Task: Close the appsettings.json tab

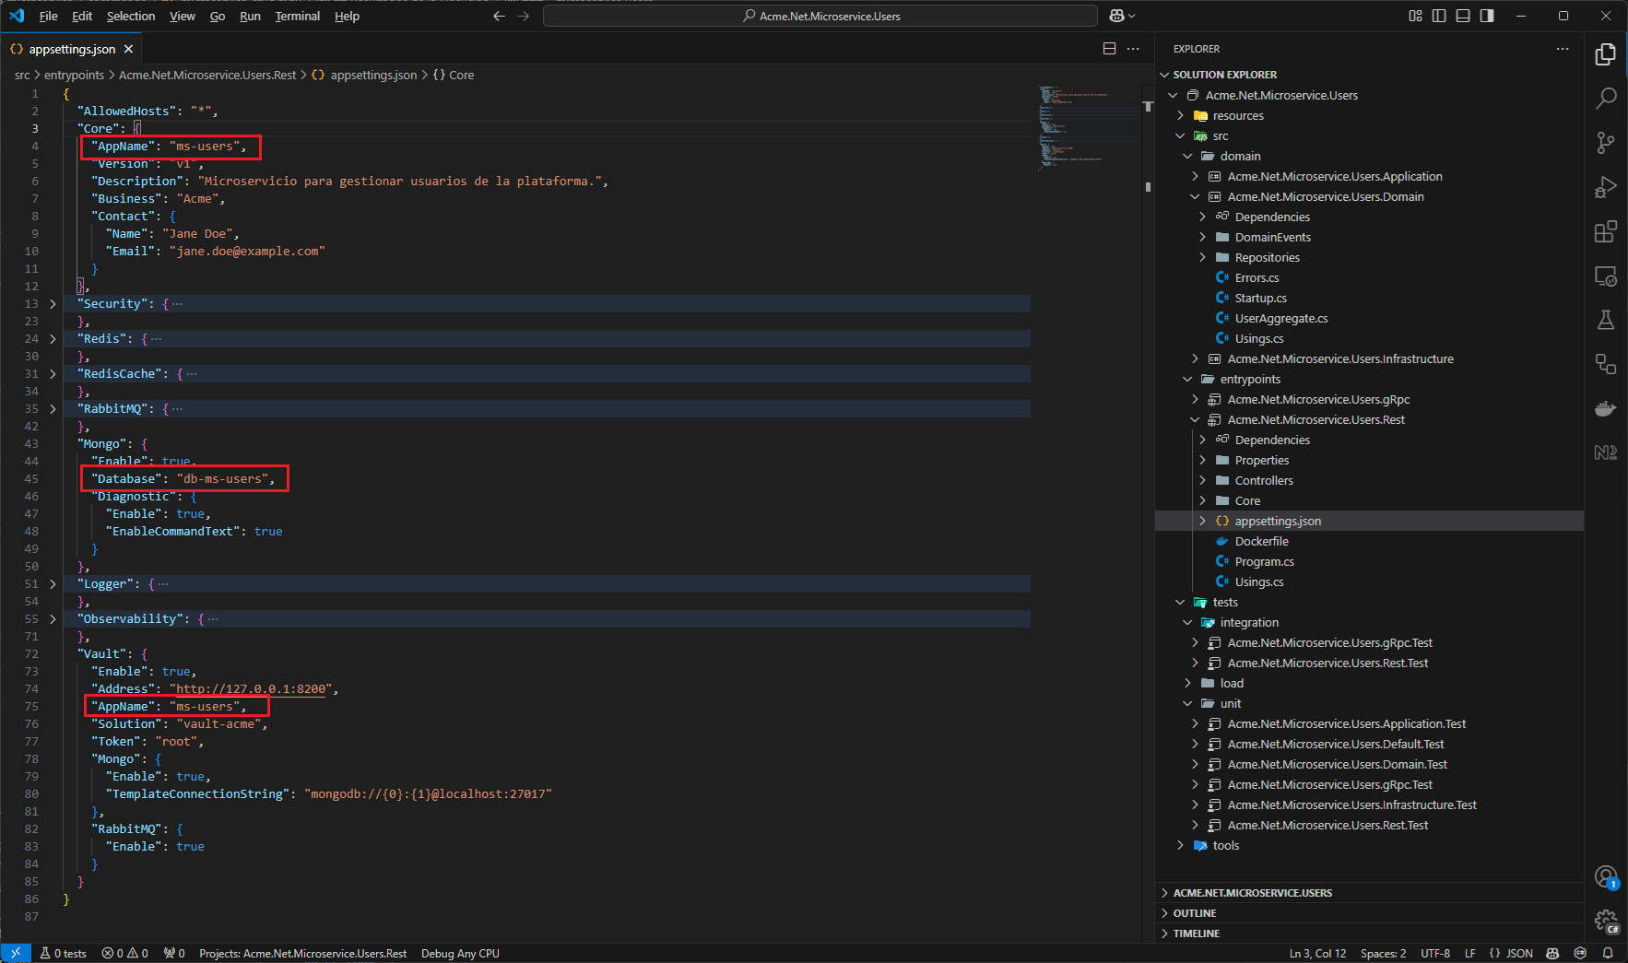Action: 128,49
